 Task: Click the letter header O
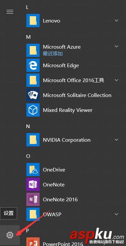pos(28,156)
